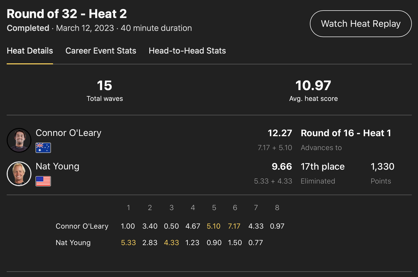Click Nat Young's 9.66 heat total
The height and width of the screenshot is (277, 418).
pyautogui.click(x=282, y=167)
